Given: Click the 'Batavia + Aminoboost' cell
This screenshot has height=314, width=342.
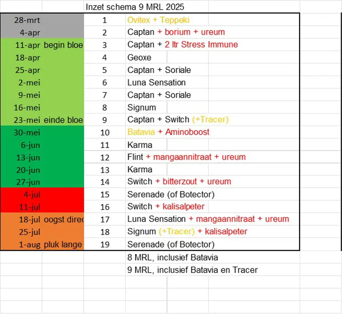Looking at the screenshot, I should point(168,133).
